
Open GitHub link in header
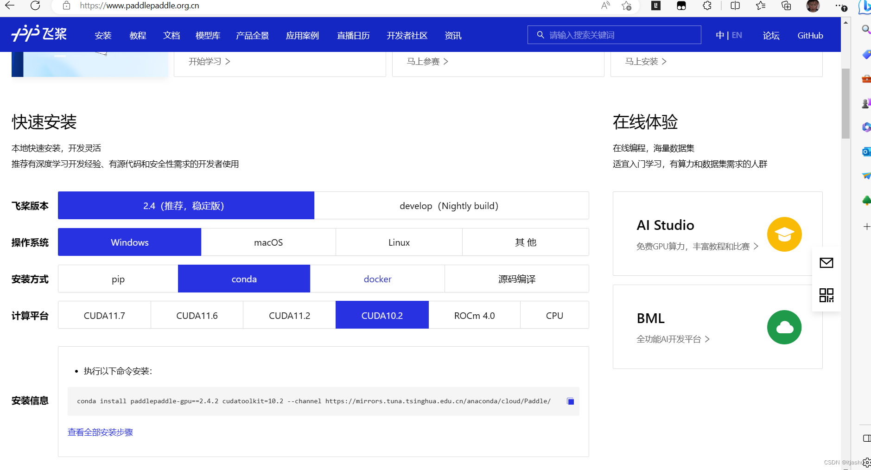810,35
